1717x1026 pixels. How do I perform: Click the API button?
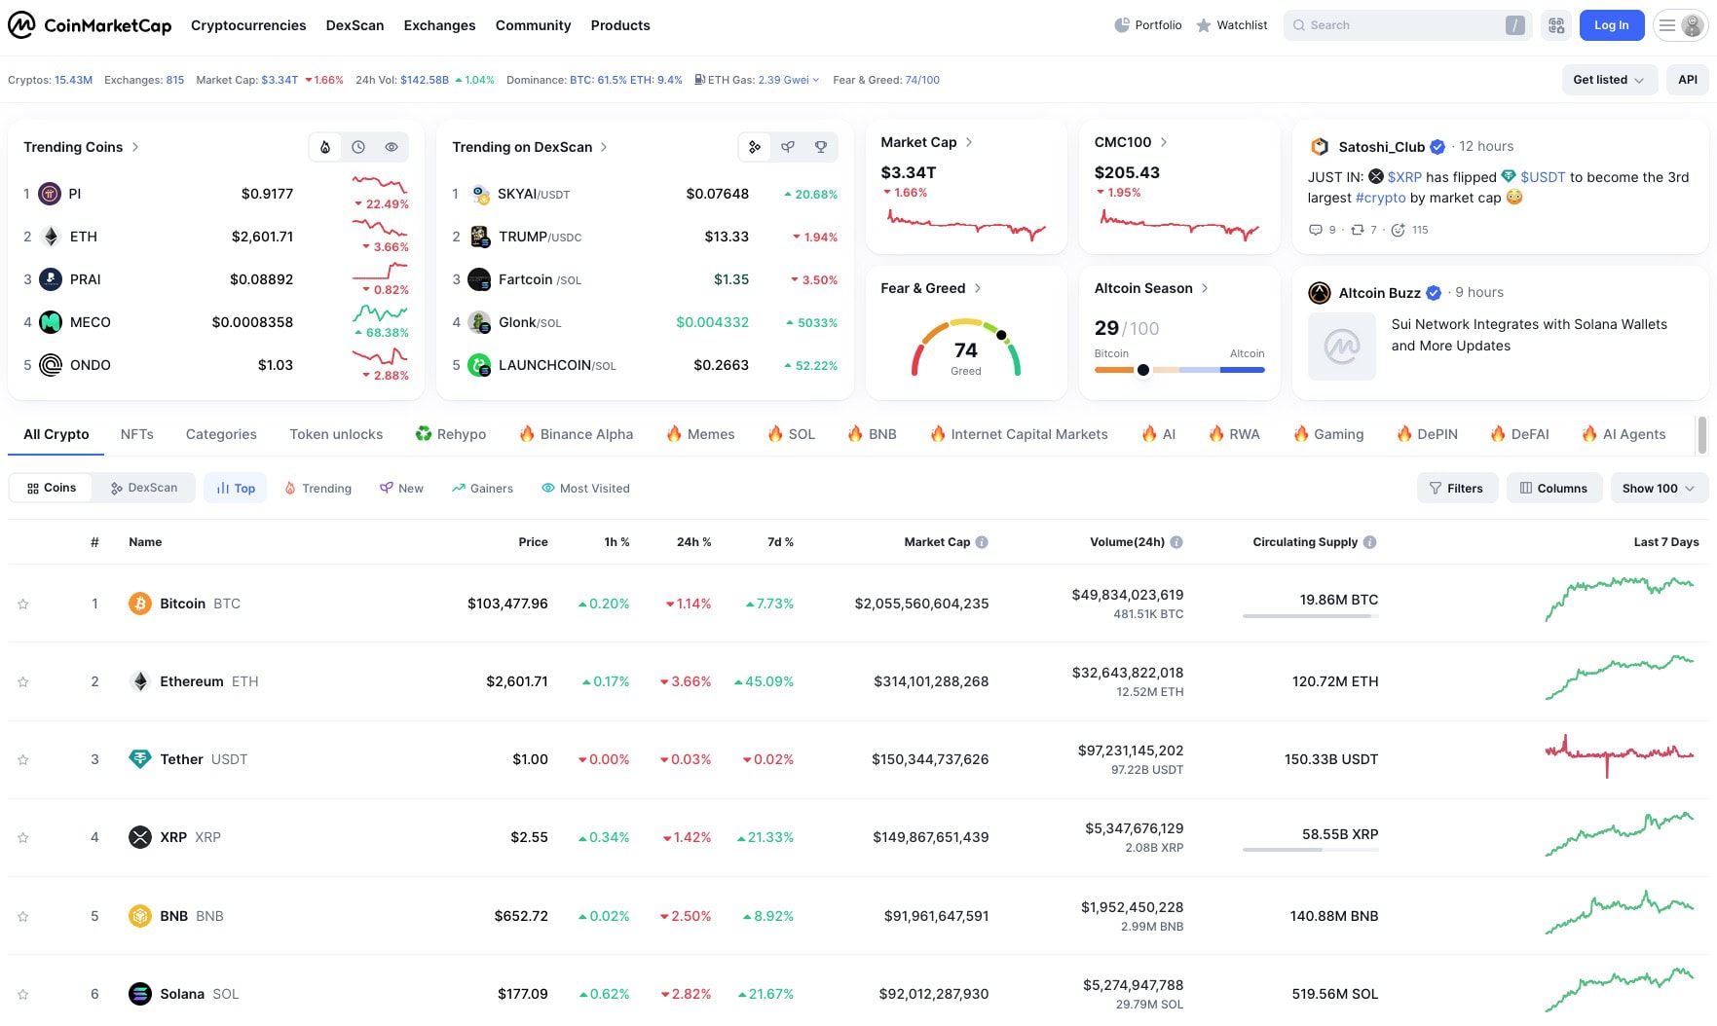tap(1688, 80)
